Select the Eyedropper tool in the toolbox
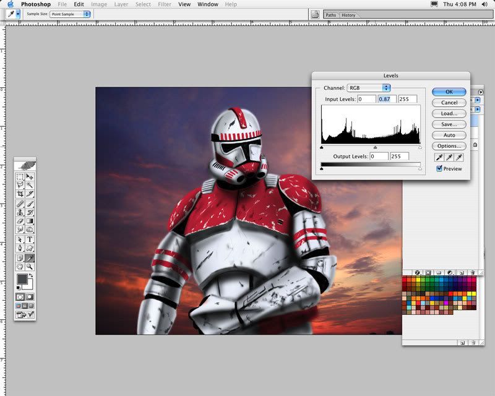 coord(30,258)
